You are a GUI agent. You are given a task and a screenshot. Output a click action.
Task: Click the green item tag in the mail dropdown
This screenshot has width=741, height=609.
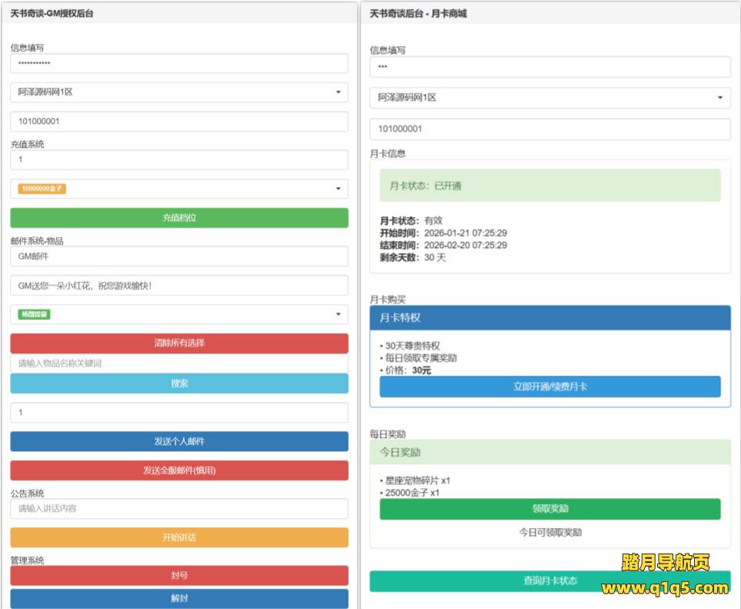click(x=34, y=313)
